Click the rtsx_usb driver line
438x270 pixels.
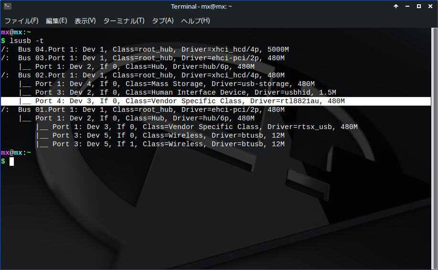197,127
